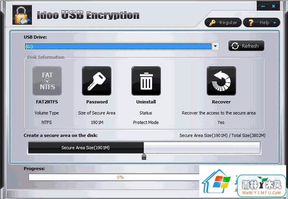Click the 'Volume Type' label
Viewport: 288px width, 199px height.
pos(47,113)
